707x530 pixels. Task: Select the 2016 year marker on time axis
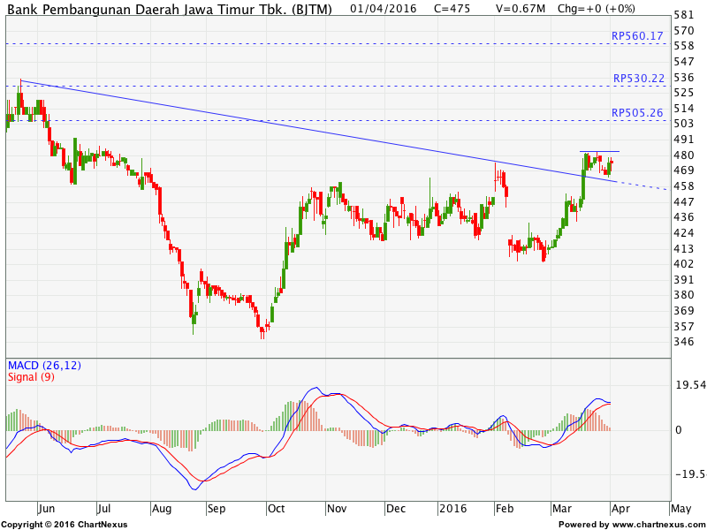pyautogui.click(x=454, y=509)
